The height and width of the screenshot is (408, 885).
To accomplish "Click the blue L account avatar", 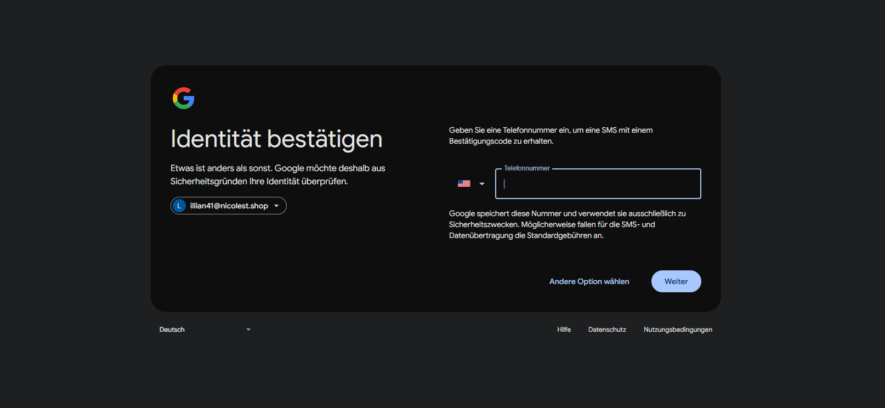I will [179, 206].
